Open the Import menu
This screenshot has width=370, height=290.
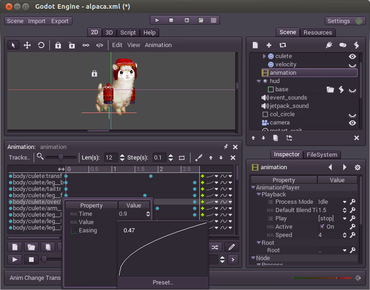pos(37,21)
